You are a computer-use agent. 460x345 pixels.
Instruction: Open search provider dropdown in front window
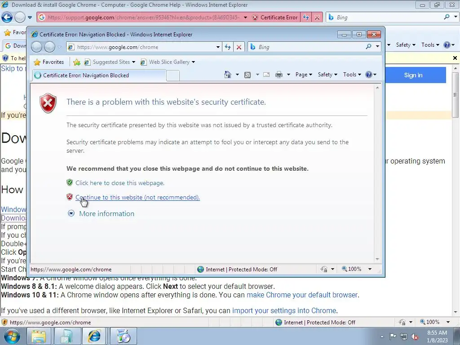click(x=377, y=47)
